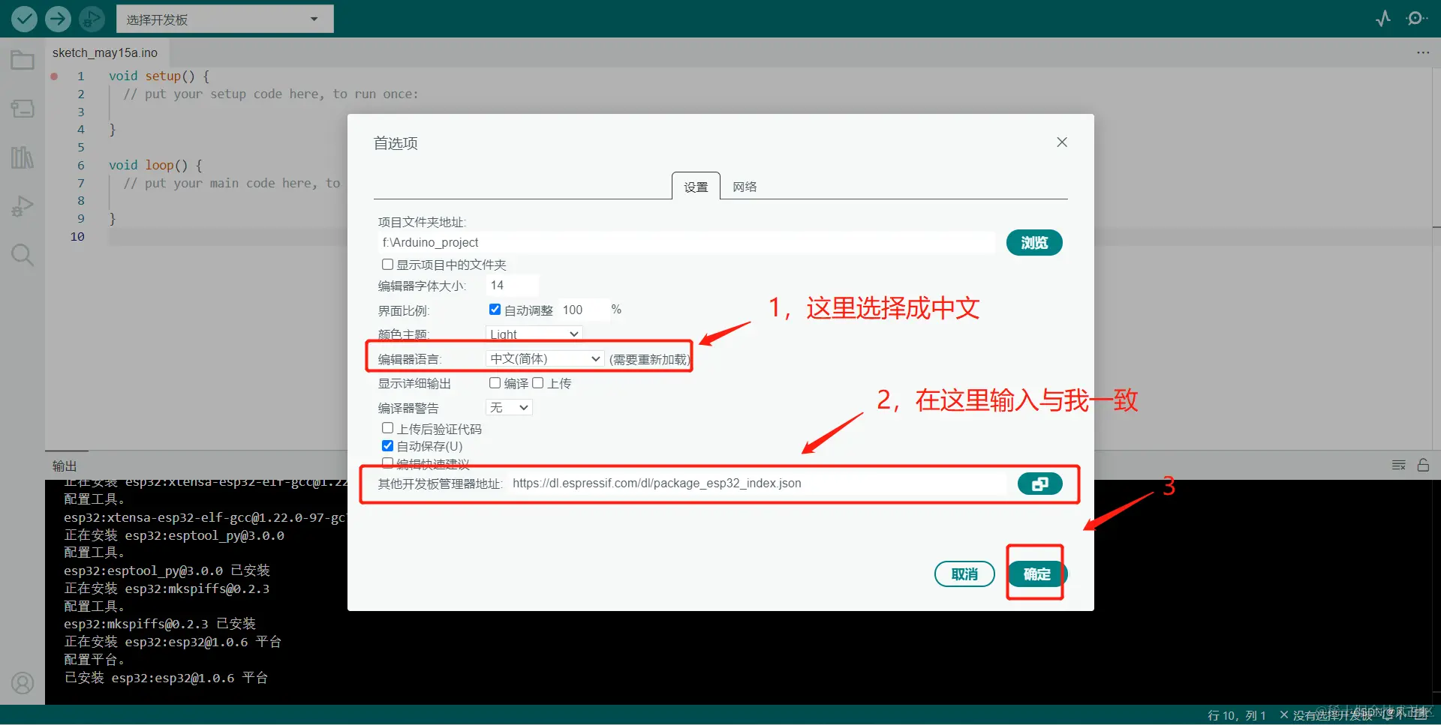Click the Verify sketch checkmark icon

[23, 19]
